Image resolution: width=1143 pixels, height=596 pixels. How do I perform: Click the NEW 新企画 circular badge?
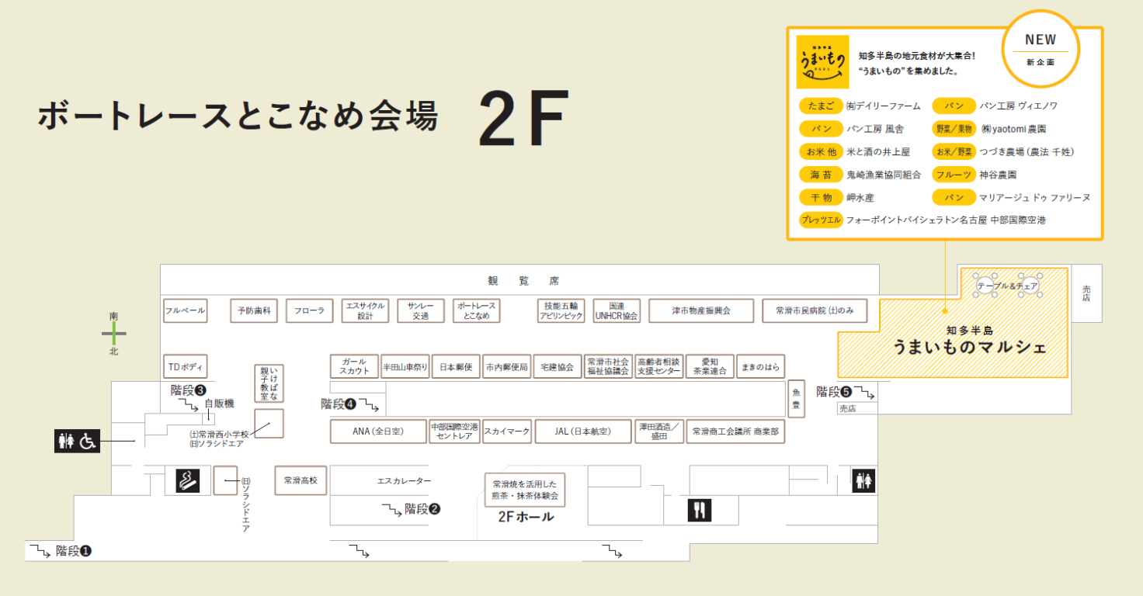(1041, 49)
